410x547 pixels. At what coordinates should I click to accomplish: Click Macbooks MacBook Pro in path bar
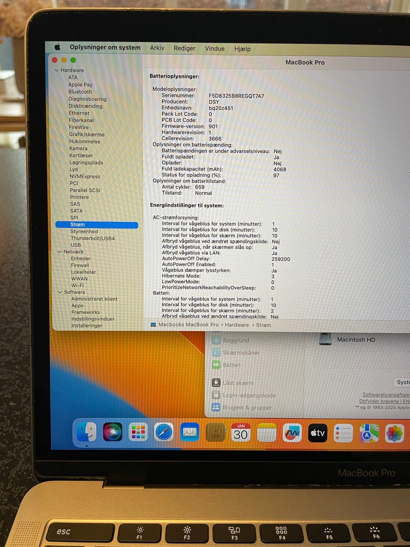tap(188, 325)
